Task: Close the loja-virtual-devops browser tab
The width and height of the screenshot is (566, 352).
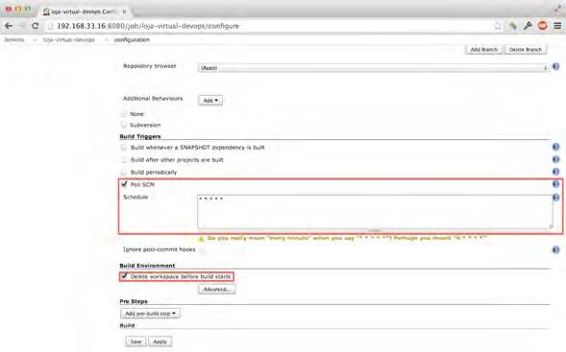Action: pos(124,12)
